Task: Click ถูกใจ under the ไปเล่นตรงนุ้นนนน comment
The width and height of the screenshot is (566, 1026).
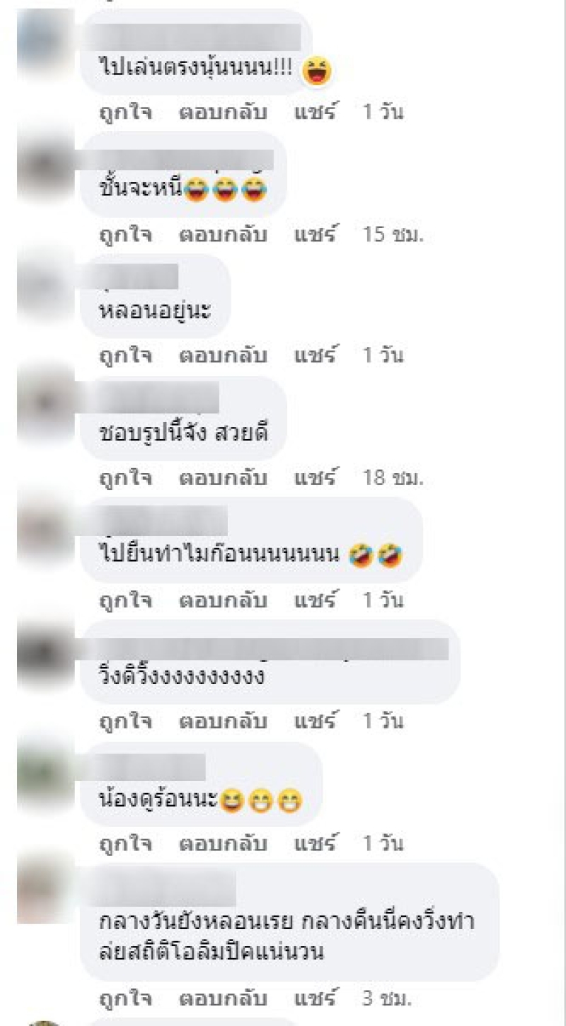Action: click(125, 113)
